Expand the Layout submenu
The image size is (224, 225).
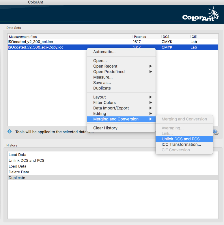pos(121,97)
